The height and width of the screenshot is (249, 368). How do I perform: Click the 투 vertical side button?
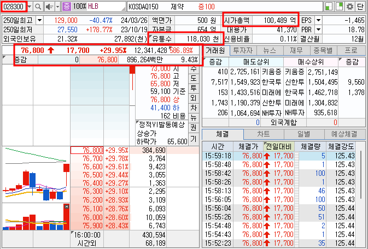tap(194, 88)
